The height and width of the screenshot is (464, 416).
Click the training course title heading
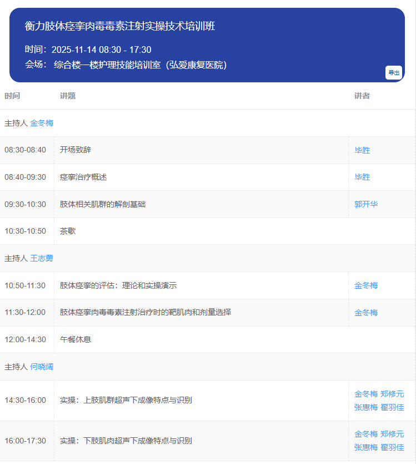[x=120, y=26]
